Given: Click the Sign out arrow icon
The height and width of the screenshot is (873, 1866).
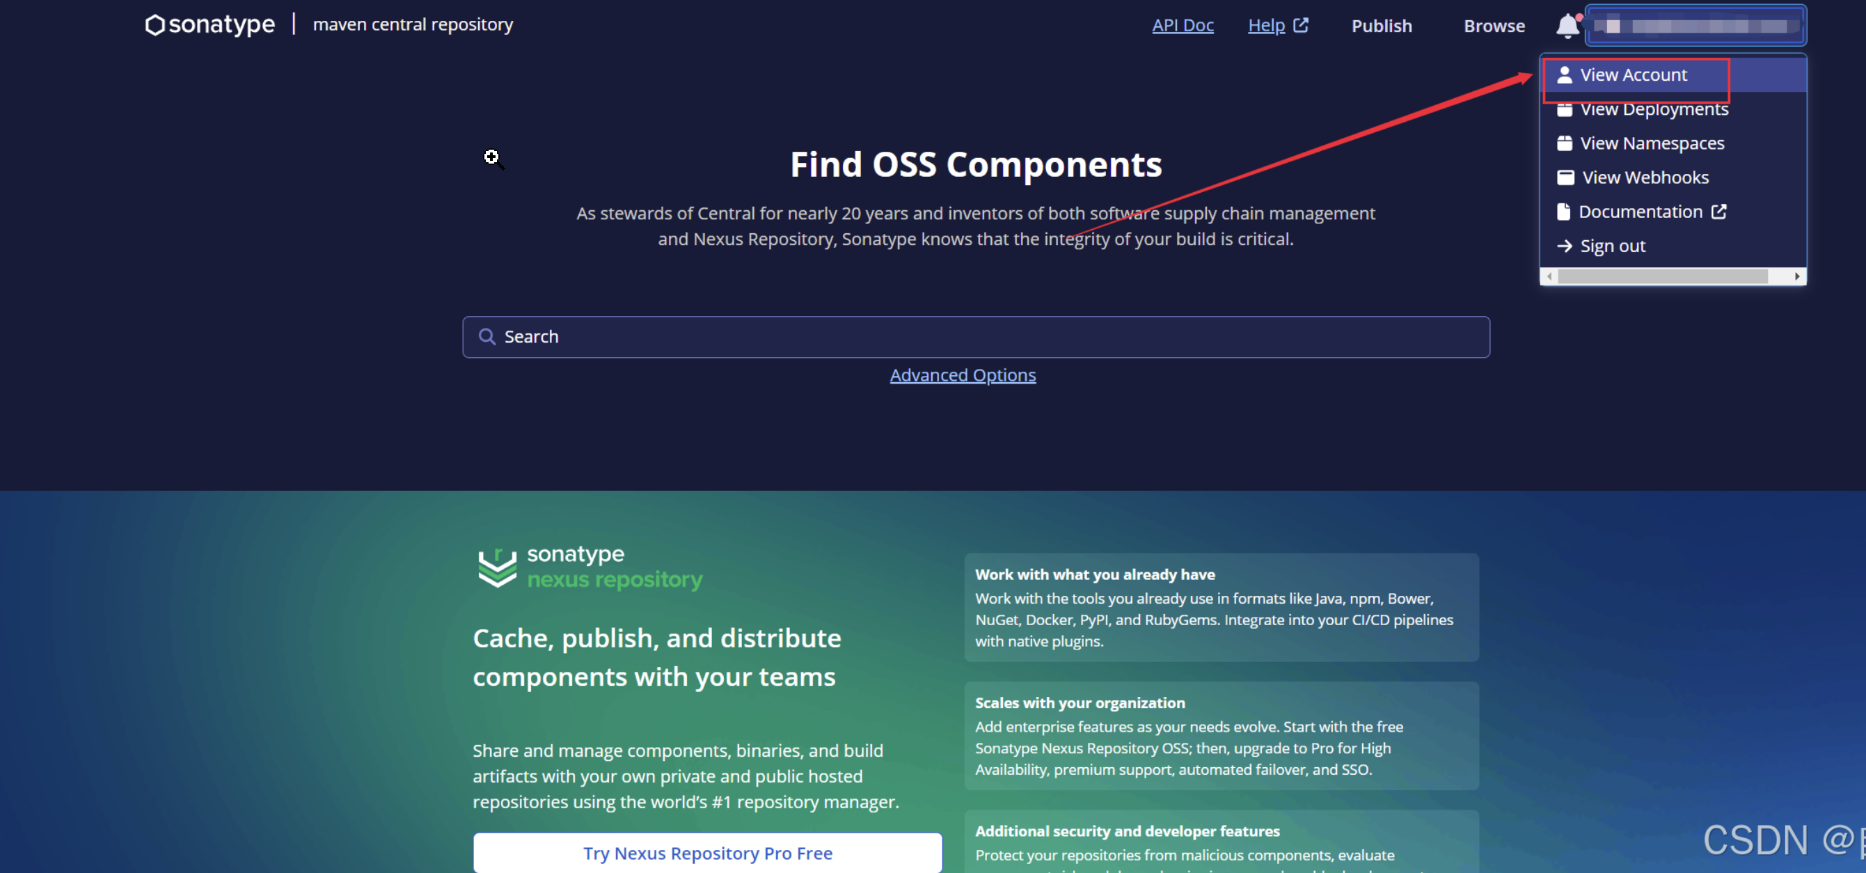Looking at the screenshot, I should pos(1565,246).
